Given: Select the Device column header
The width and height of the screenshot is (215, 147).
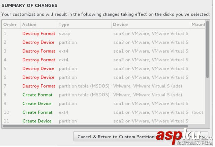Looking at the screenshot, I should coord(120,25).
